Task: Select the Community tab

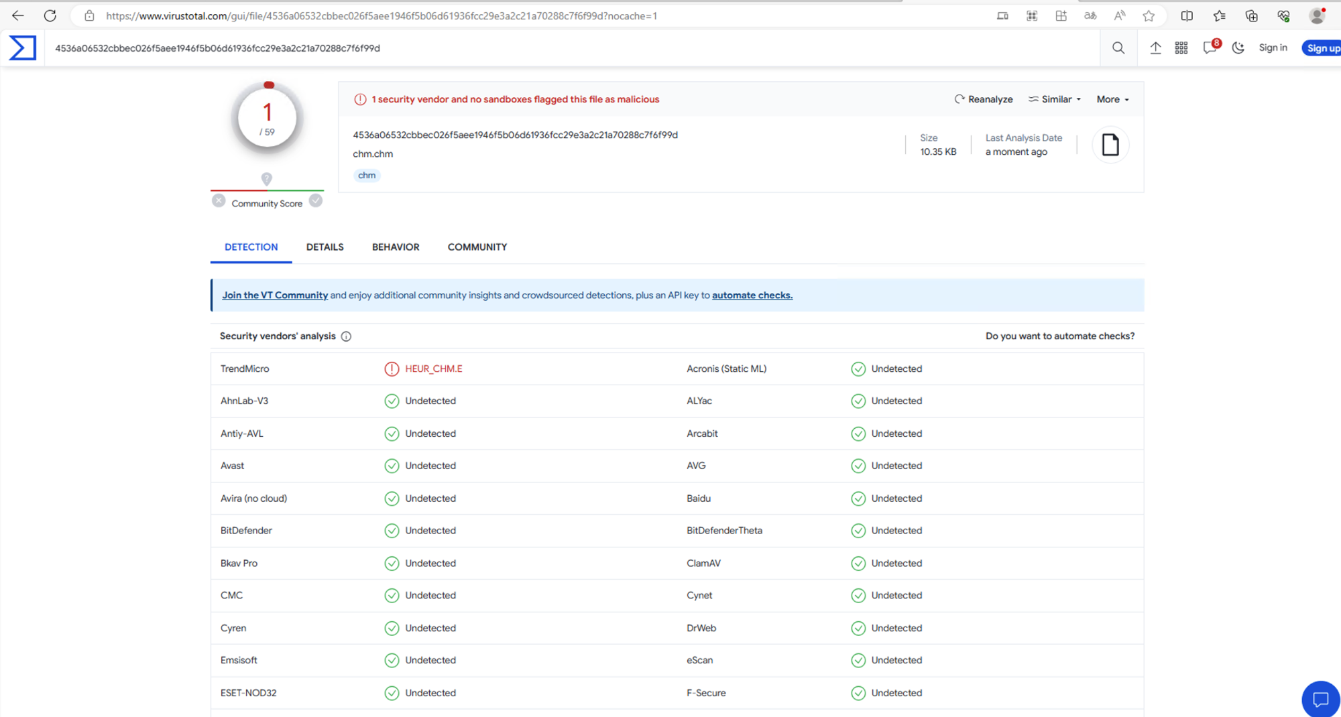Action: [477, 247]
